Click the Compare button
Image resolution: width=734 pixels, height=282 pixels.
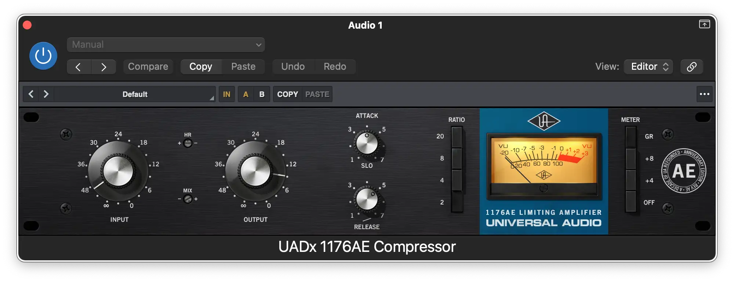tap(148, 66)
